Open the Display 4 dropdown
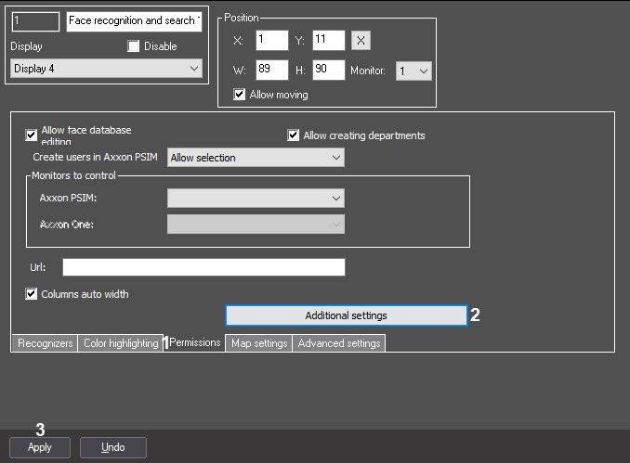 pos(107,69)
